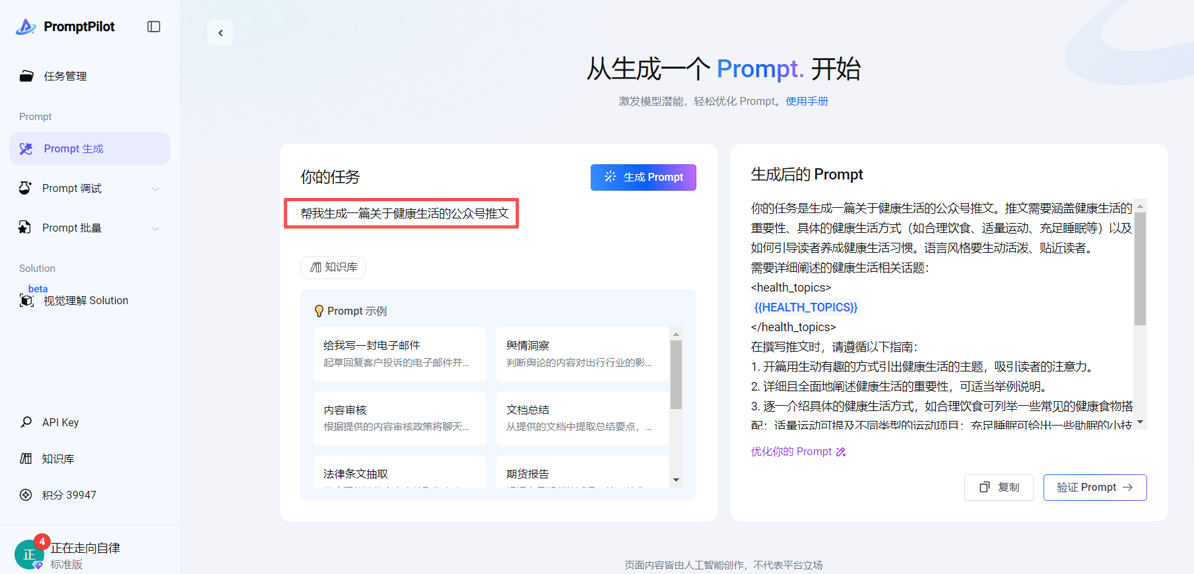Open 任务管理 in the sidebar
The width and height of the screenshot is (1194, 574).
pyautogui.click(x=65, y=76)
